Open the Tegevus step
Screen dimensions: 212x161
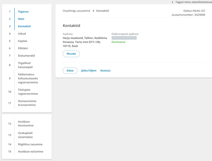(23, 12)
